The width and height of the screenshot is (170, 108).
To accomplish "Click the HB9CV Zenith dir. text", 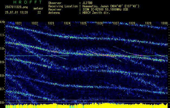I will coord(96,13).
